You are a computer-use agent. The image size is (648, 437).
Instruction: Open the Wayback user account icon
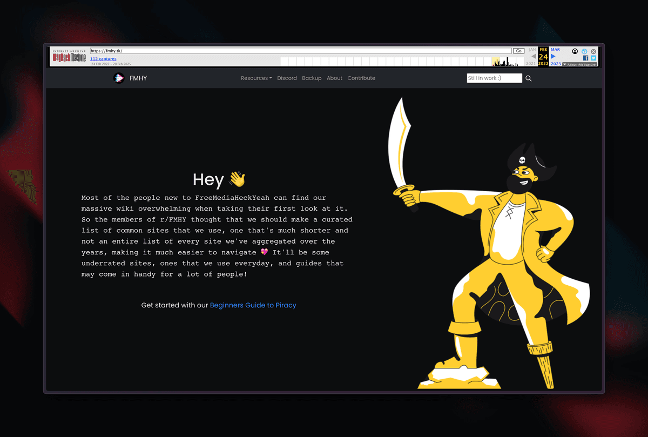pyautogui.click(x=575, y=51)
